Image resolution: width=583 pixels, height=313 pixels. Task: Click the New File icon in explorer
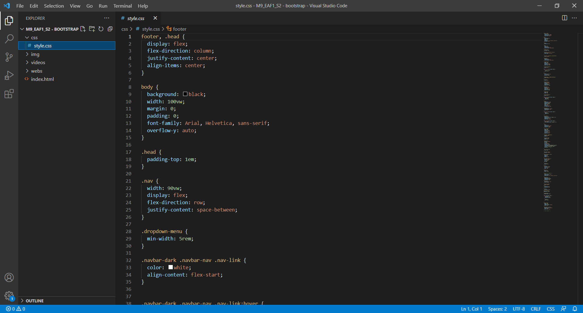[x=83, y=29]
